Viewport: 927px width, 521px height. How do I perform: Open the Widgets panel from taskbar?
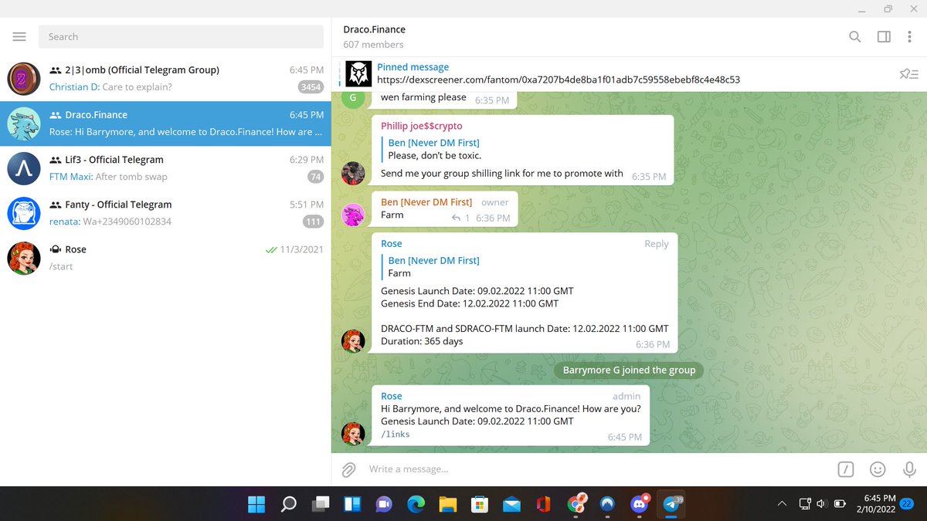(x=352, y=505)
